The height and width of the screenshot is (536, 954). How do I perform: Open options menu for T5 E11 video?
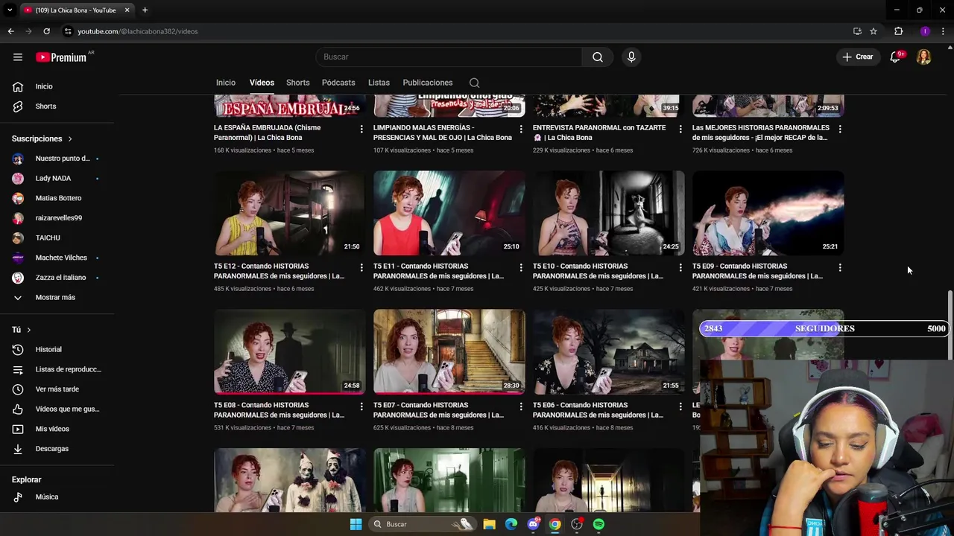coord(521,267)
